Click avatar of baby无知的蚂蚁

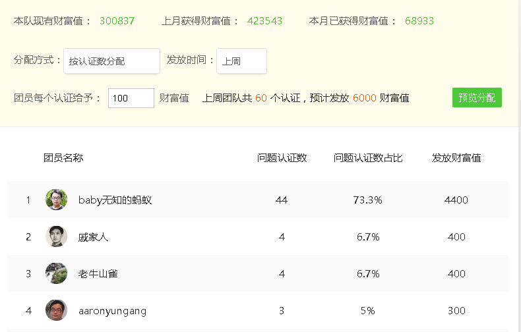[56, 200]
